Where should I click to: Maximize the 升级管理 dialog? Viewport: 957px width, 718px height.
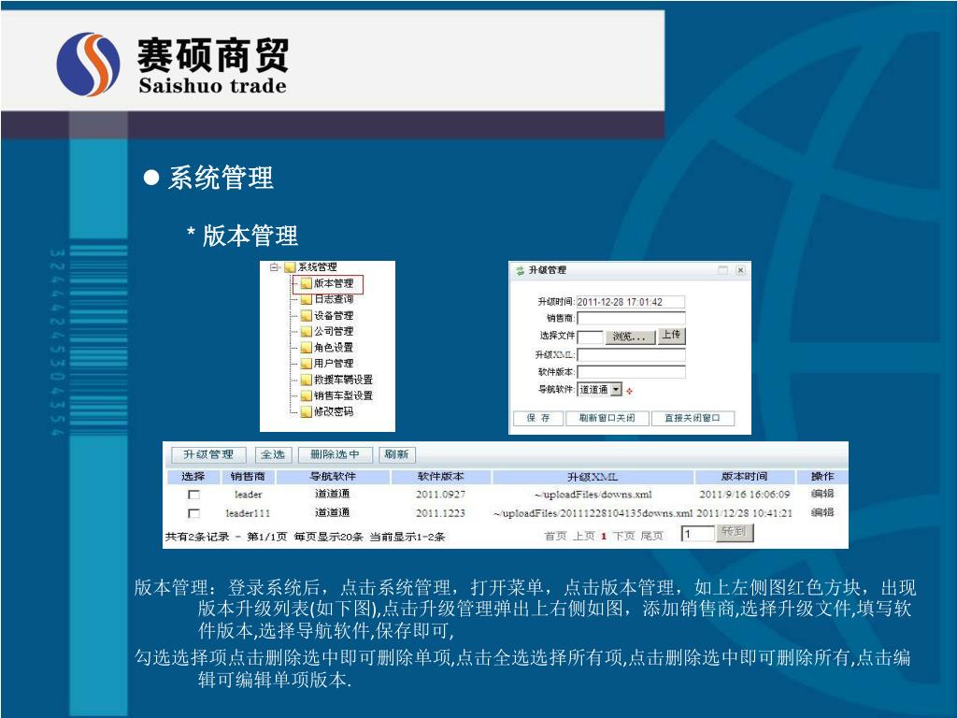[x=723, y=270]
